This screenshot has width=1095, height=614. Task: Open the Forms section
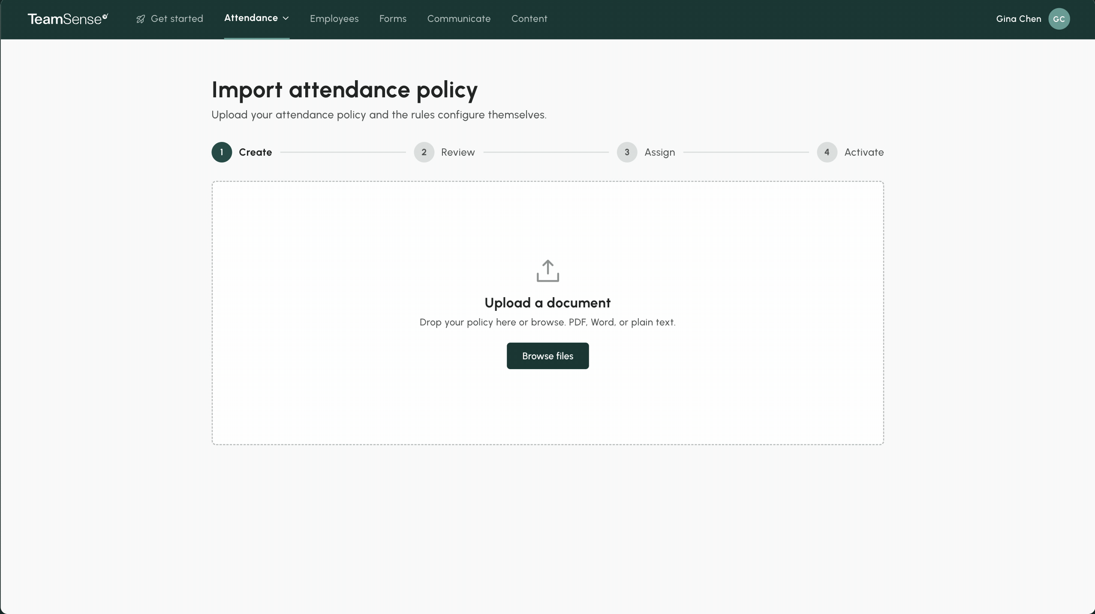point(393,19)
